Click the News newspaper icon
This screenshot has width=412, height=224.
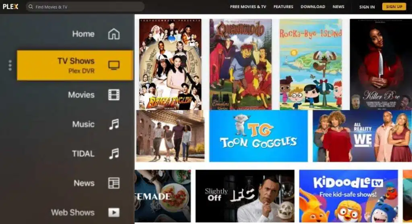click(114, 183)
